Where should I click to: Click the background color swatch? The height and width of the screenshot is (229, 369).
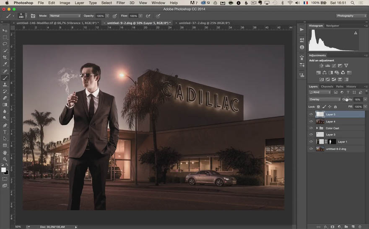7,172
